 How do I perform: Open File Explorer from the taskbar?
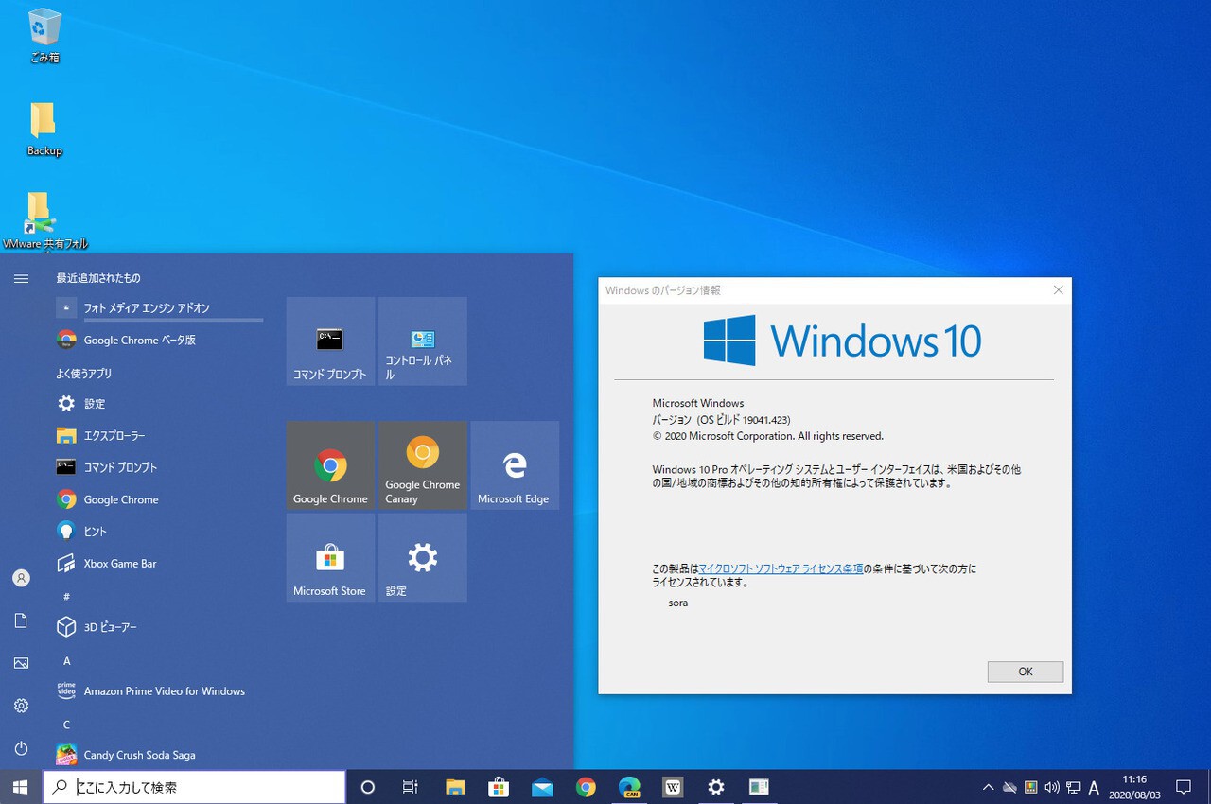coord(455,787)
